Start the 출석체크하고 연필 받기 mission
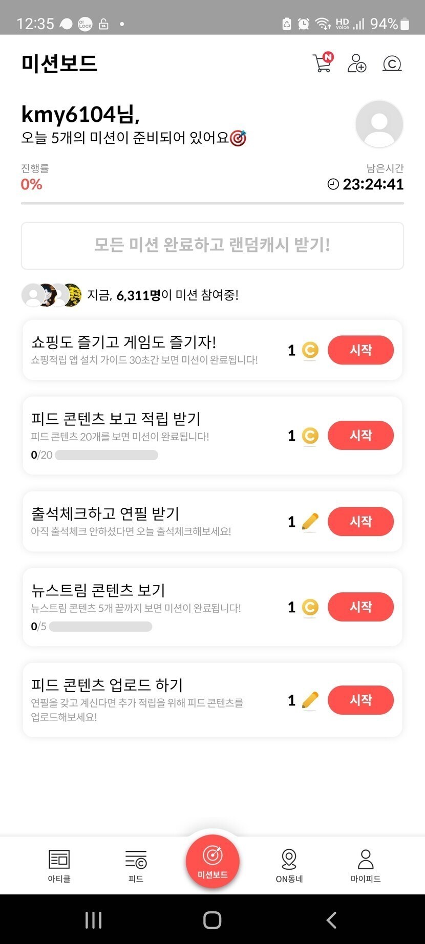The height and width of the screenshot is (944, 425). (360, 522)
